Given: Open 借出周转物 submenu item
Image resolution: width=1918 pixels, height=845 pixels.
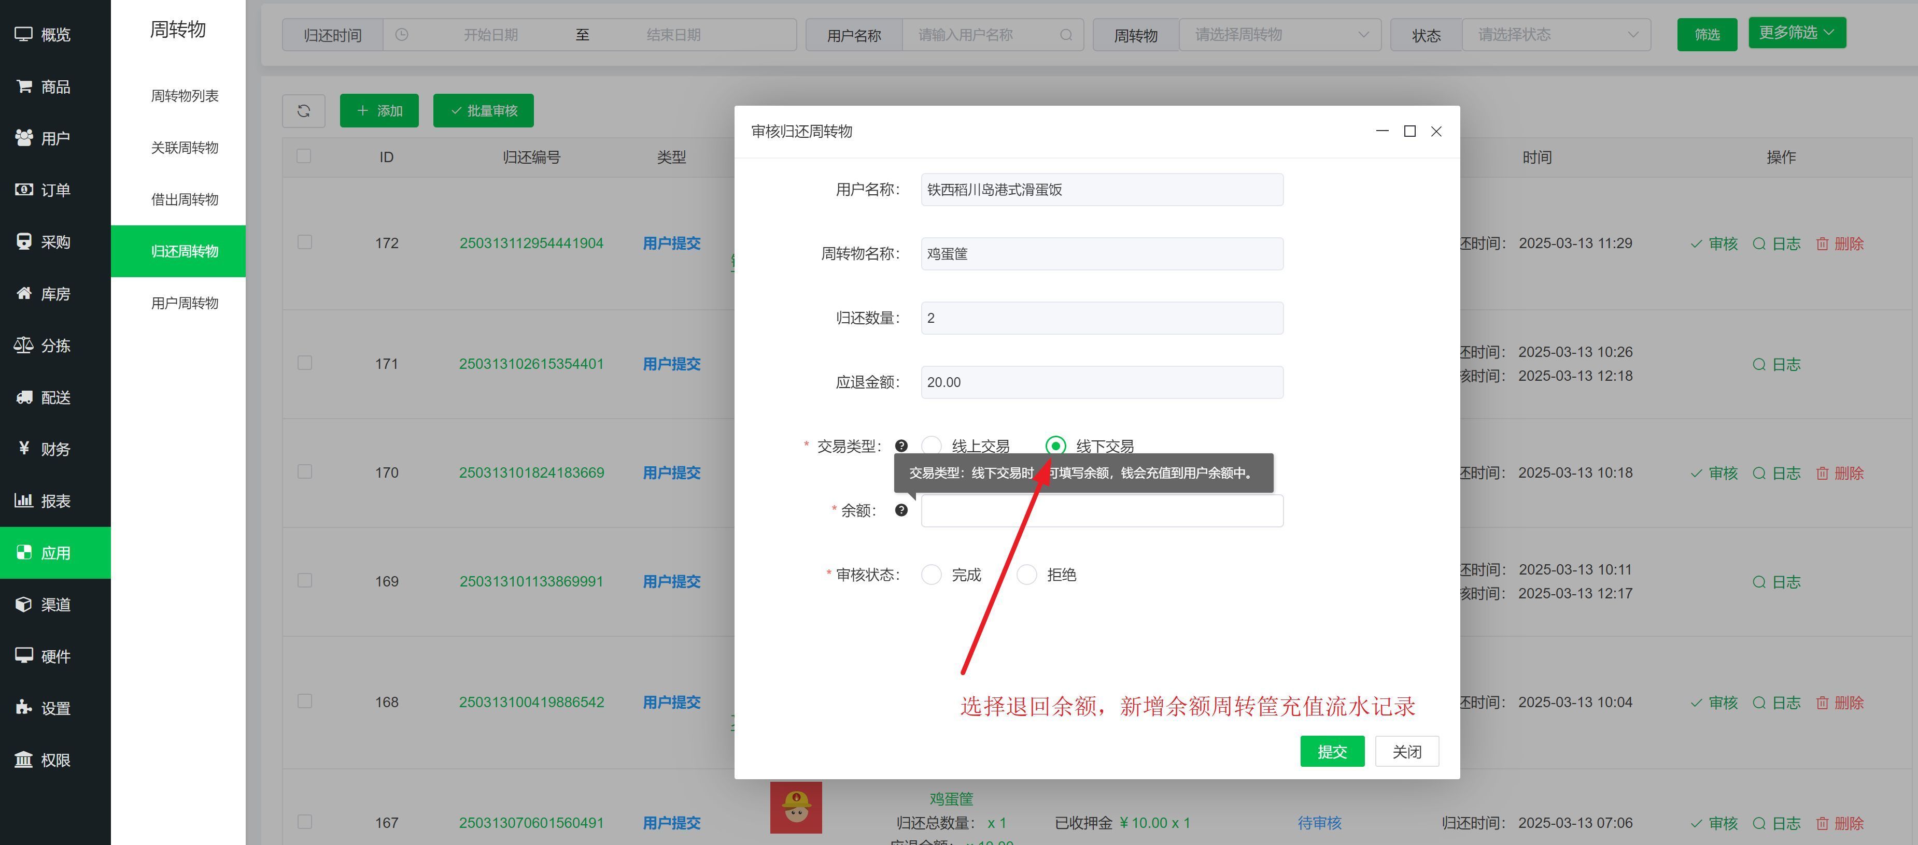Looking at the screenshot, I should pos(185,199).
